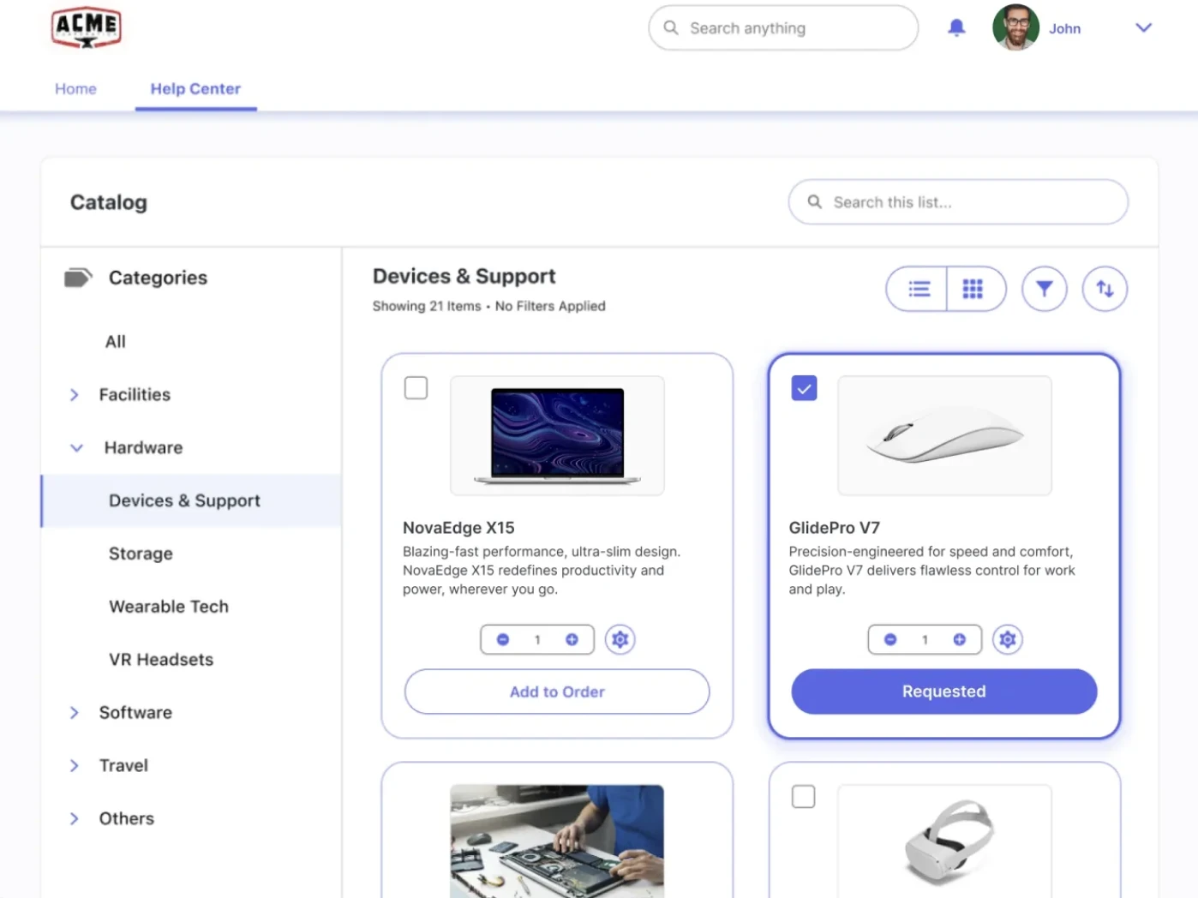This screenshot has height=898, width=1198.
Task: Click the Others category label
Action: [127, 819]
